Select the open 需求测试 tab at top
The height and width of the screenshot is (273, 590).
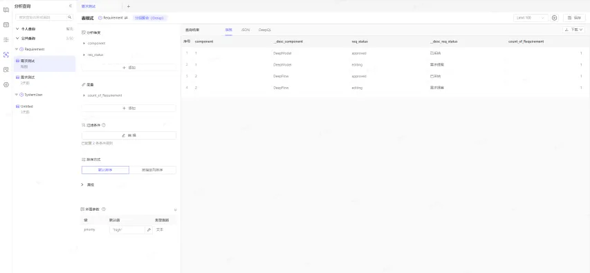pyautogui.click(x=89, y=6)
